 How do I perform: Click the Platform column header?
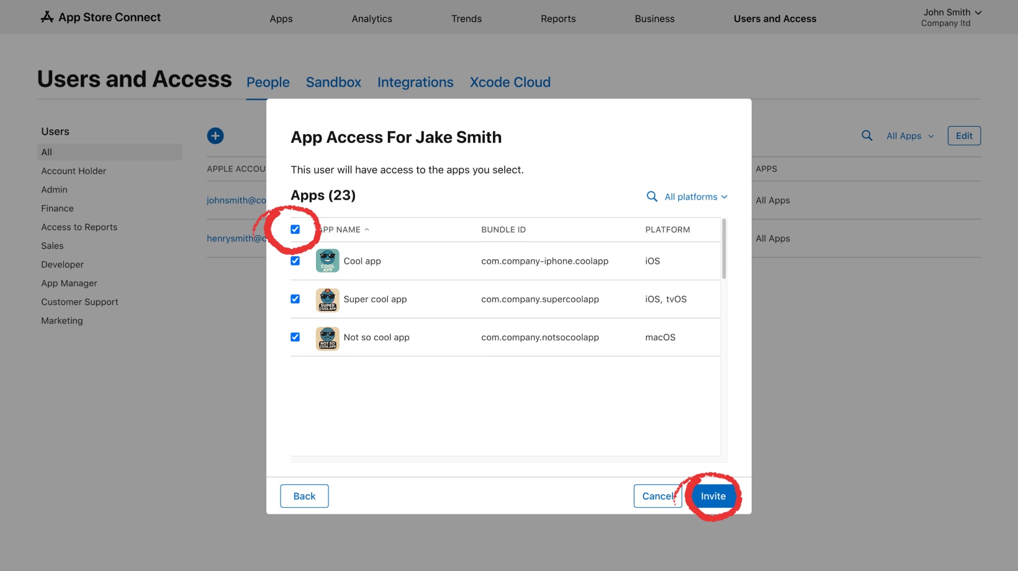pos(667,230)
